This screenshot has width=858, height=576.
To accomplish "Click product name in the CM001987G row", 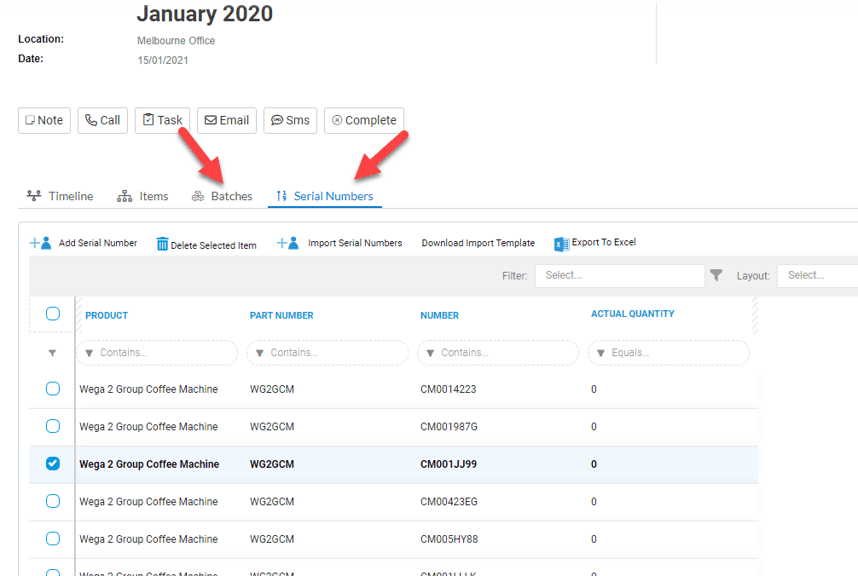I will tap(148, 427).
